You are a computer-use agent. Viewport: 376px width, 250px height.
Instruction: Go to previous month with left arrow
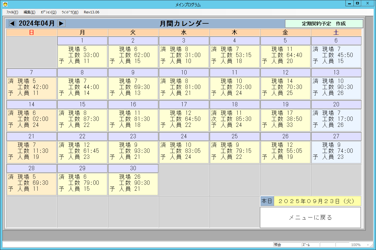point(12,23)
